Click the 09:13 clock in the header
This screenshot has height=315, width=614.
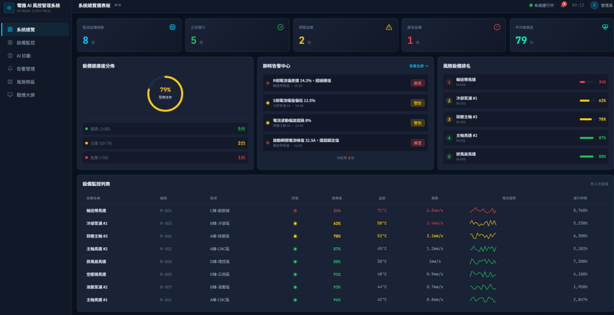coord(578,6)
